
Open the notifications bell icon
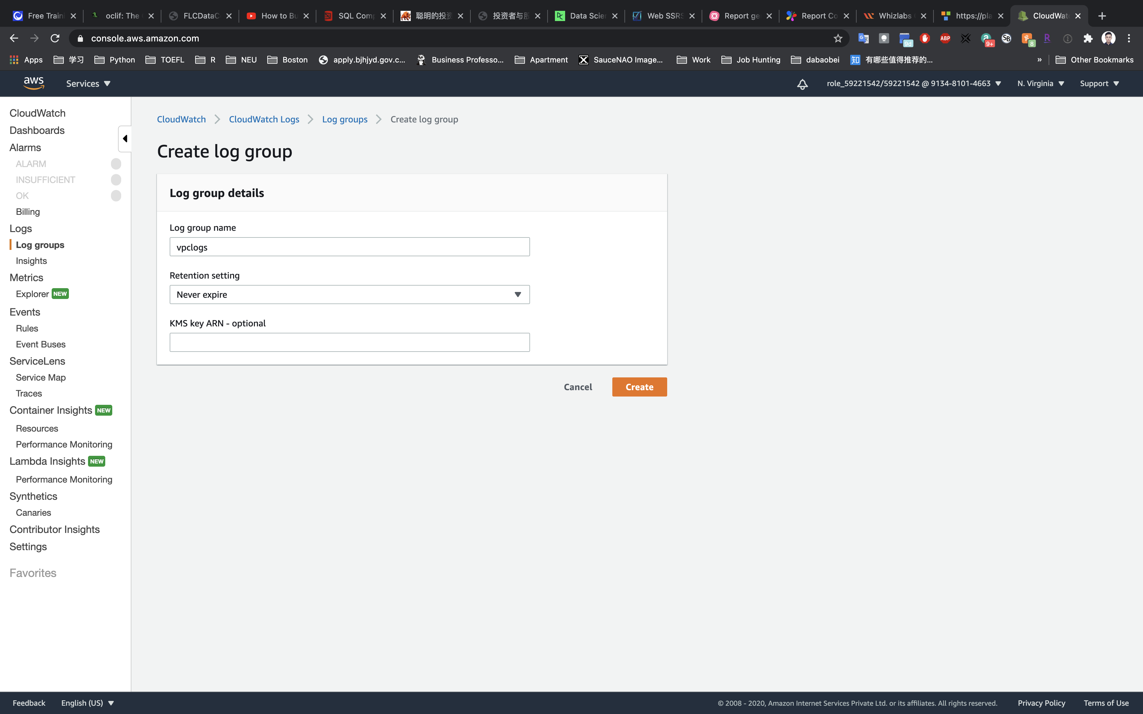click(x=802, y=84)
